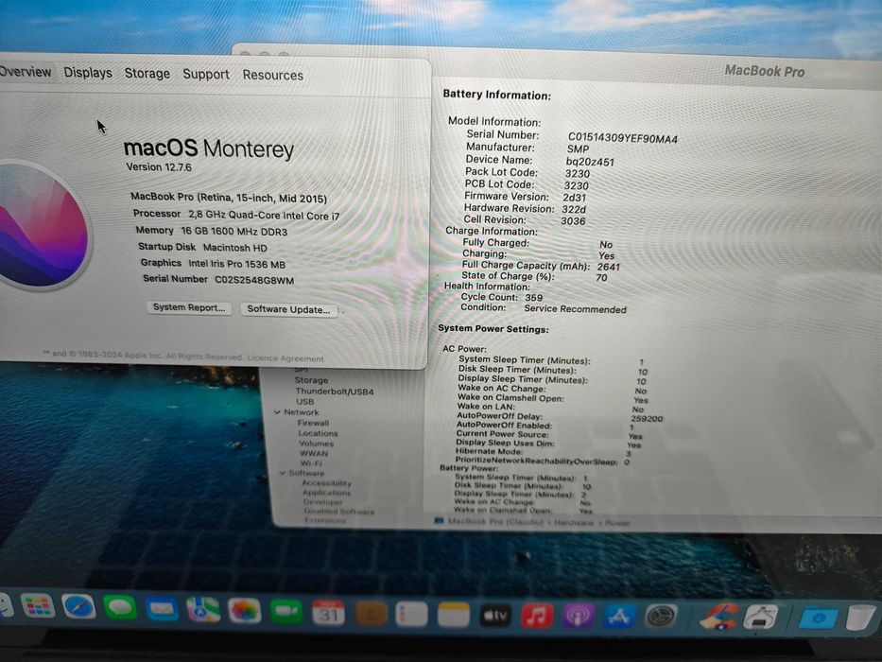Click the computer icon in the path bar
The height and width of the screenshot is (662, 882).
[x=440, y=521]
